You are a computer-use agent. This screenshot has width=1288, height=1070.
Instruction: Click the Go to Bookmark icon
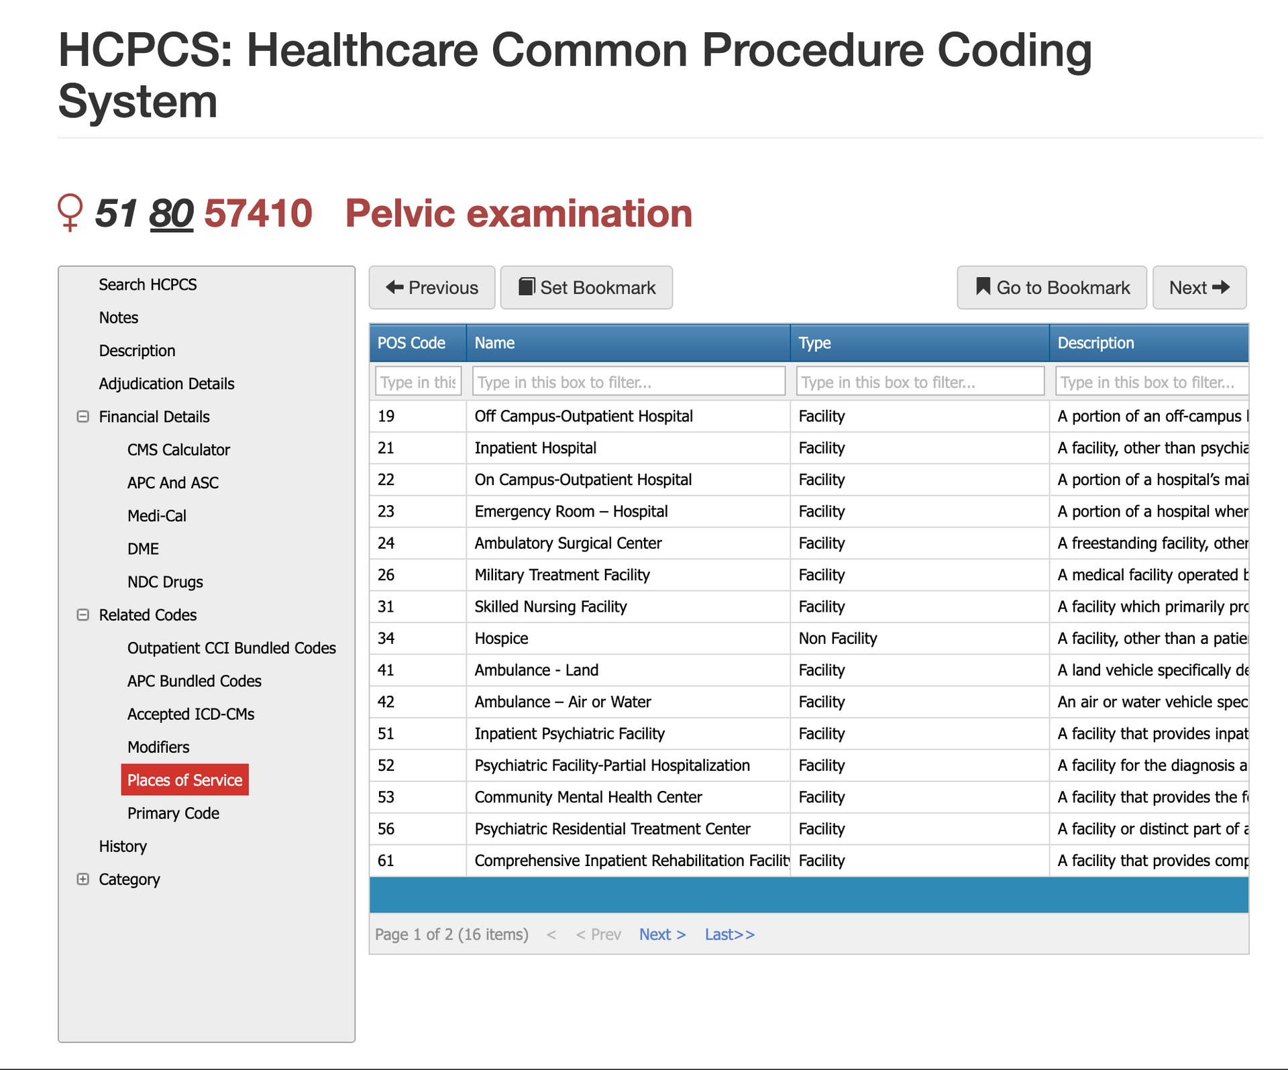coord(982,287)
